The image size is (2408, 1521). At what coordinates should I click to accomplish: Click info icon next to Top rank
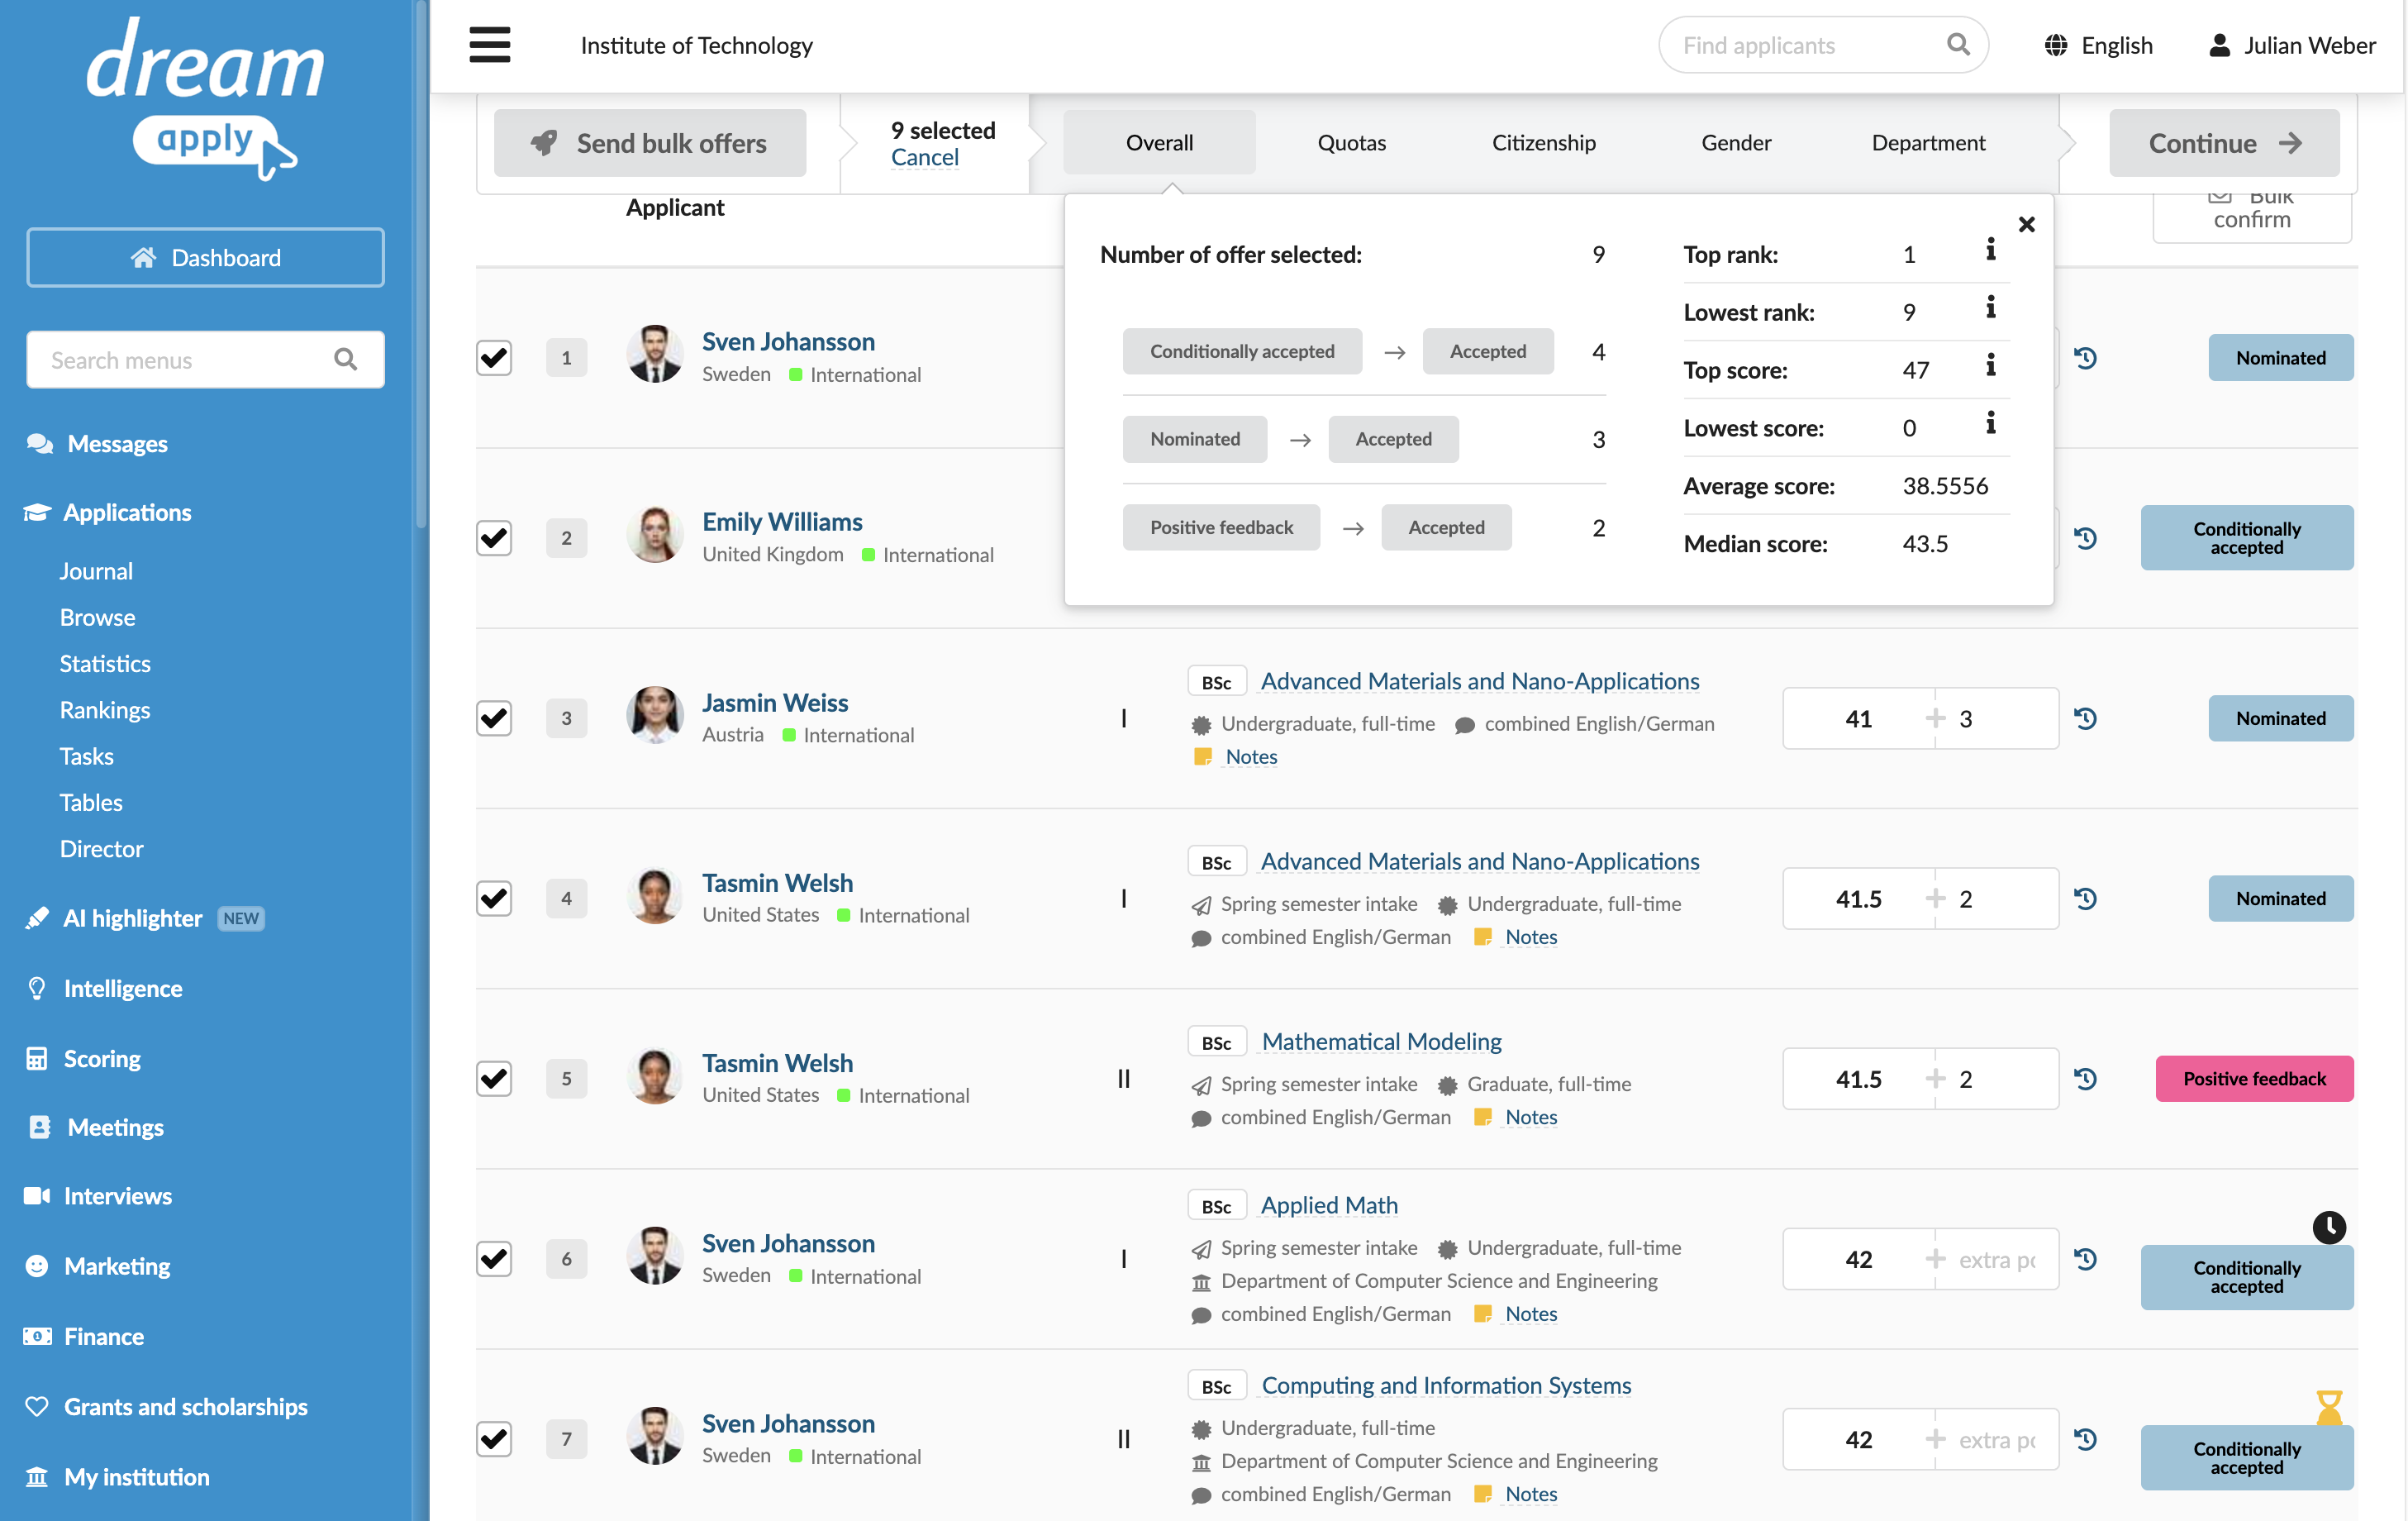[1990, 250]
